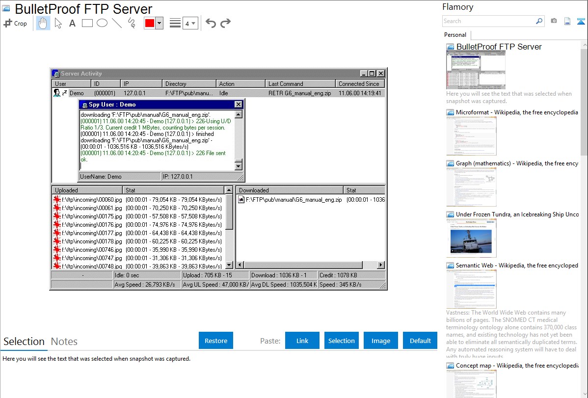This screenshot has width=588, height=398.
Task: Open the Semantic Web snapshot thumbnail
Action: coord(471,289)
